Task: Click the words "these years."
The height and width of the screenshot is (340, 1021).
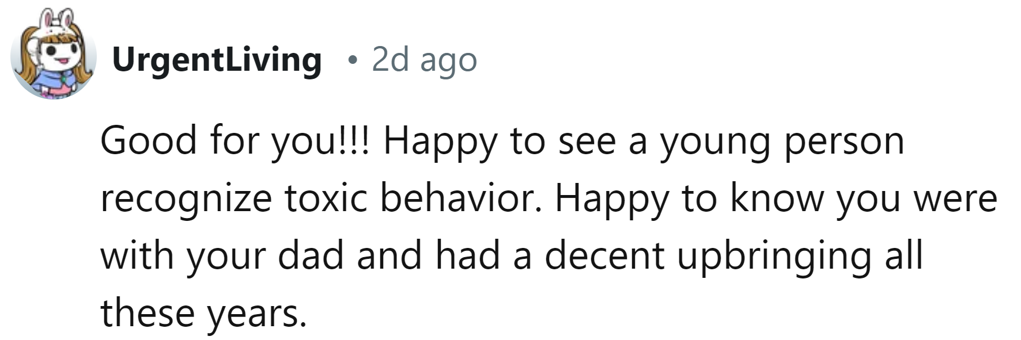Action: coord(202,313)
